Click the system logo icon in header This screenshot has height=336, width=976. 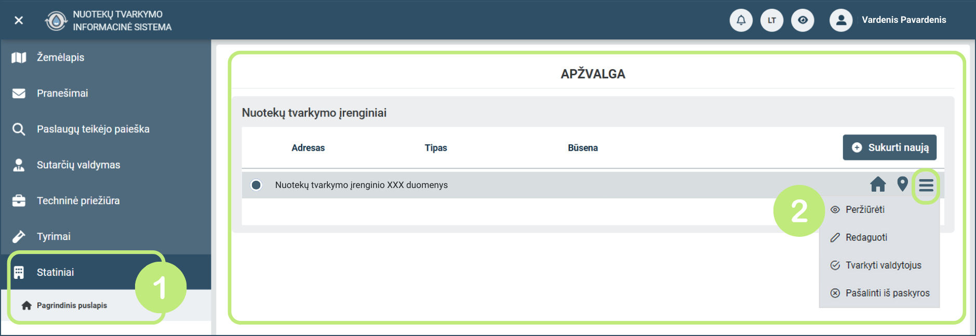tap(56, 21)
